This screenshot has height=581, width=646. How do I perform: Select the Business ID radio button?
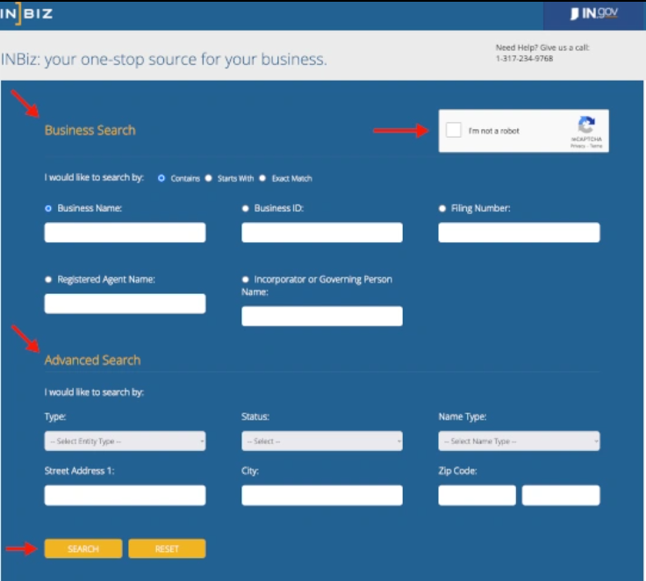tap(246, 209)
